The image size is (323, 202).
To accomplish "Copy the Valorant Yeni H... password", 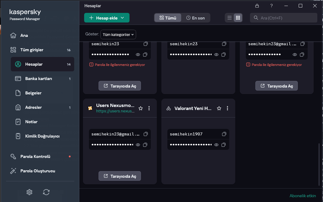I will pos(224,145).
